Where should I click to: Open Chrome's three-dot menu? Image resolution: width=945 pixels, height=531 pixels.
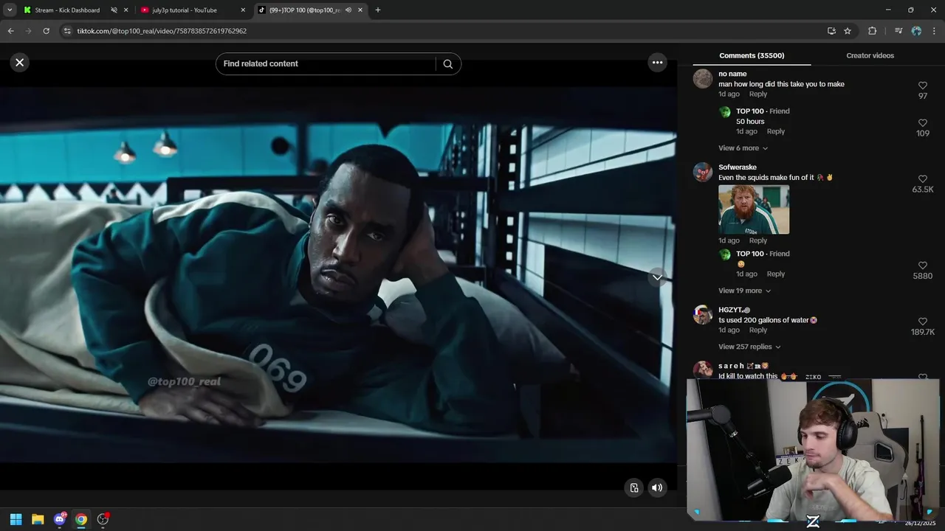tap(935, 31)
